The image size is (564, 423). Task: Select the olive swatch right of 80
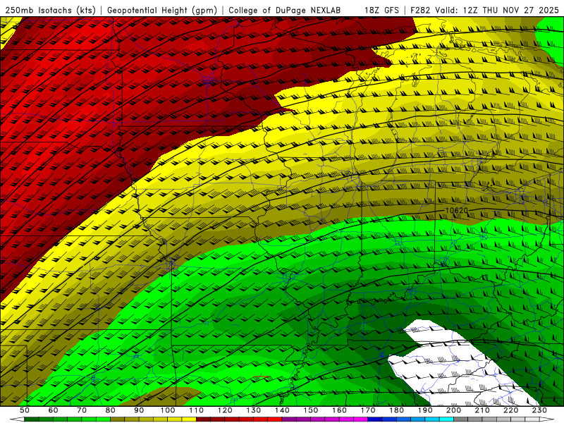[118, 419]
